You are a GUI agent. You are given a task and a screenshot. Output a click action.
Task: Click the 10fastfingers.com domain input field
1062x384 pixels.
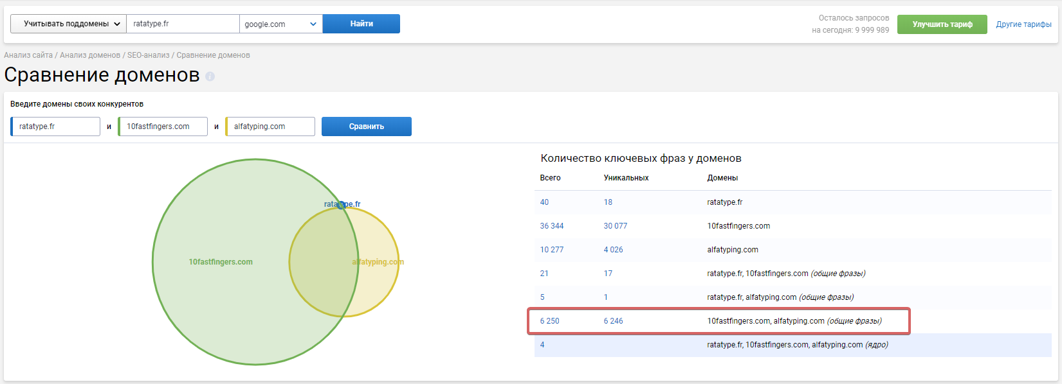coord(163,127)
